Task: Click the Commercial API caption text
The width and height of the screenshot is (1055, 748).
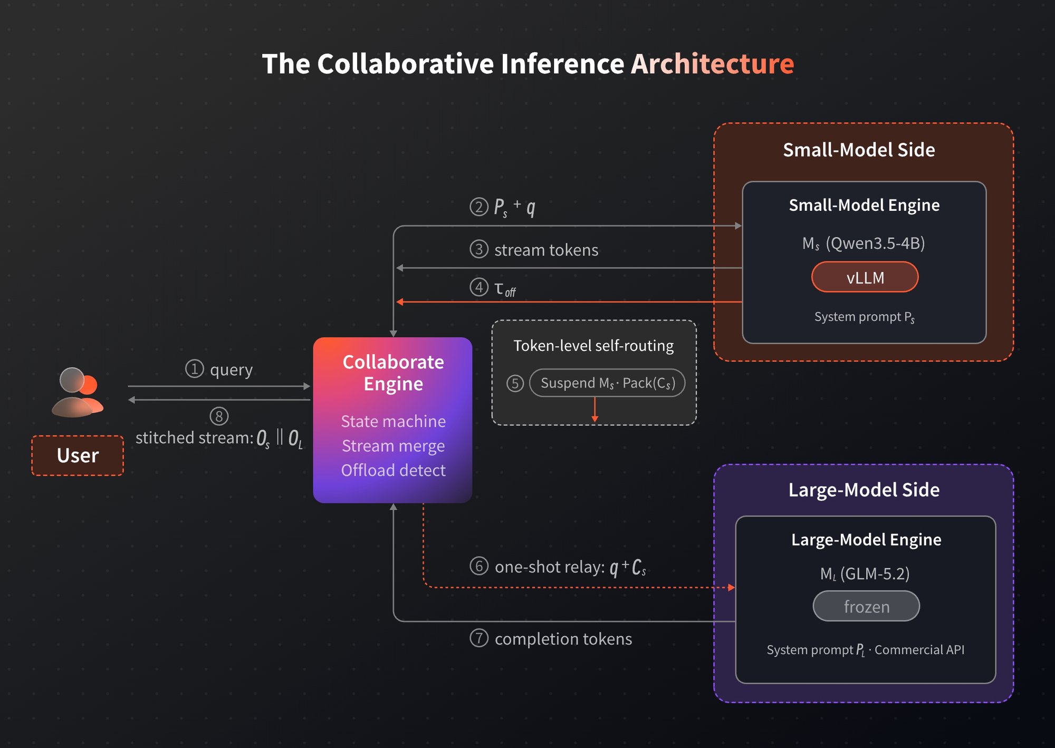Action: [919, 650]
